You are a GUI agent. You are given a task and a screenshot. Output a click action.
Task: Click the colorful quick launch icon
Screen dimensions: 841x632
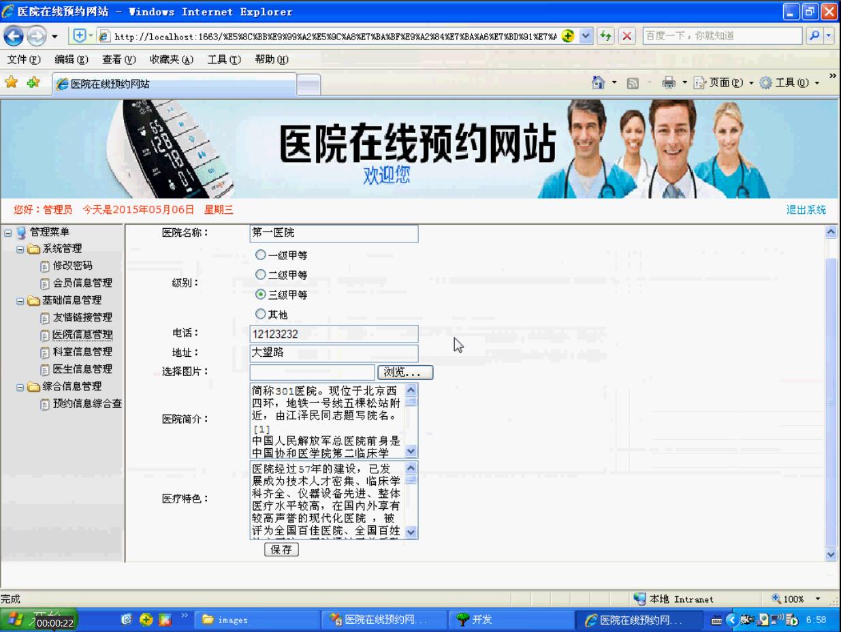[x=164, y=620]
